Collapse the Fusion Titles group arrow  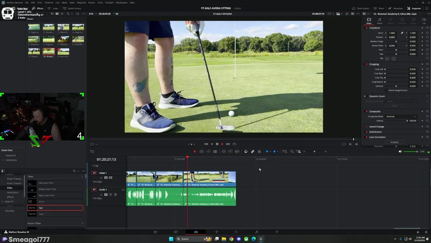82,223
